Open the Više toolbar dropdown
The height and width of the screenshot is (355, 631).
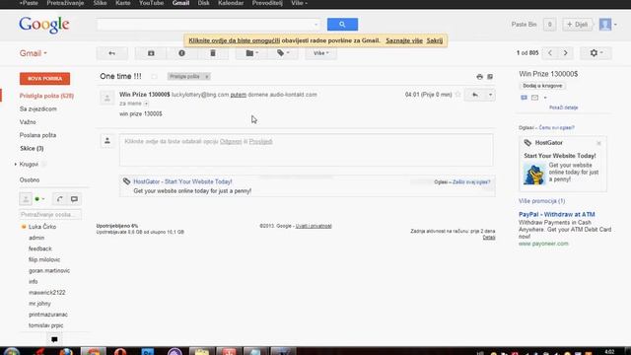320,53
